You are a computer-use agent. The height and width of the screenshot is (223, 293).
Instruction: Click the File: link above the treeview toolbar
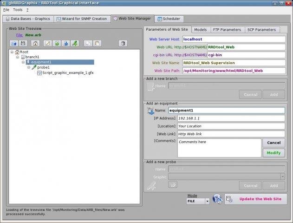[x=20, y=35]
